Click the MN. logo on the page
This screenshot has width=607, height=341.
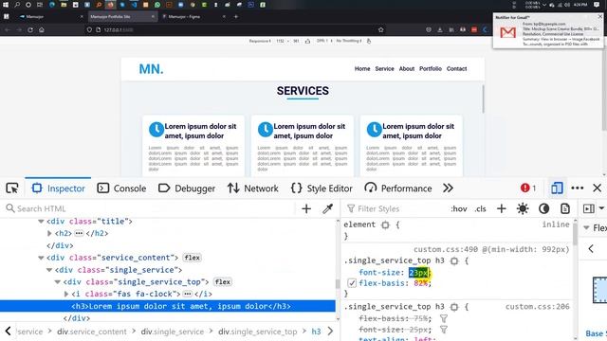151,69
